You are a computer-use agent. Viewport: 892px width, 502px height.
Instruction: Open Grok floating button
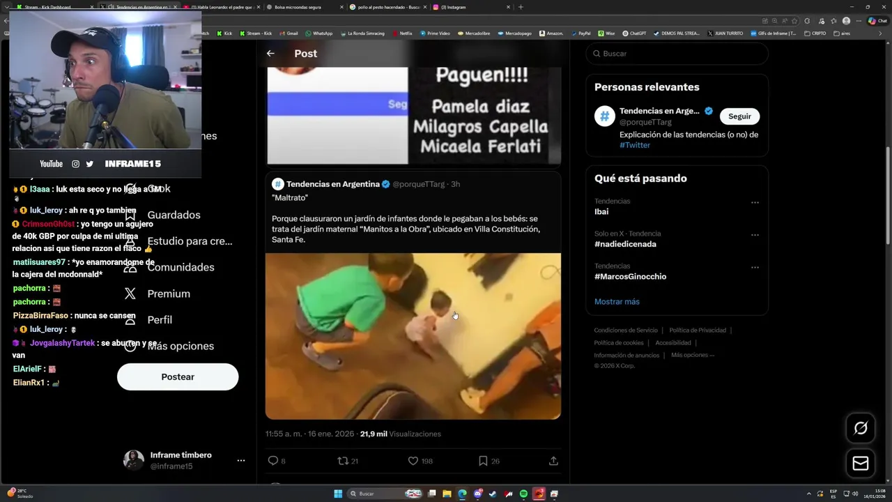[x=861, y=428]
